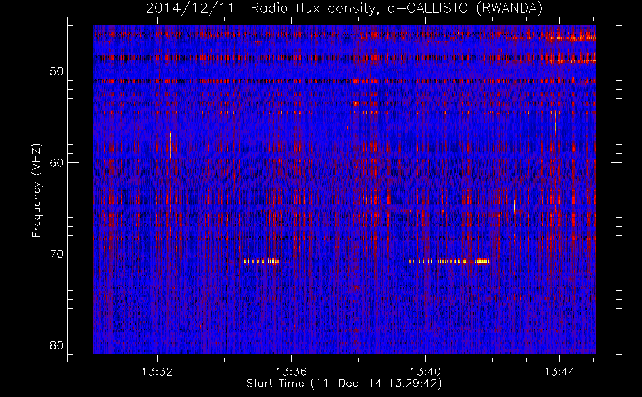This screenshot has width=642, height=397.
Task: Click the dark vertical line near 13:34
Action: coord(227,189)
